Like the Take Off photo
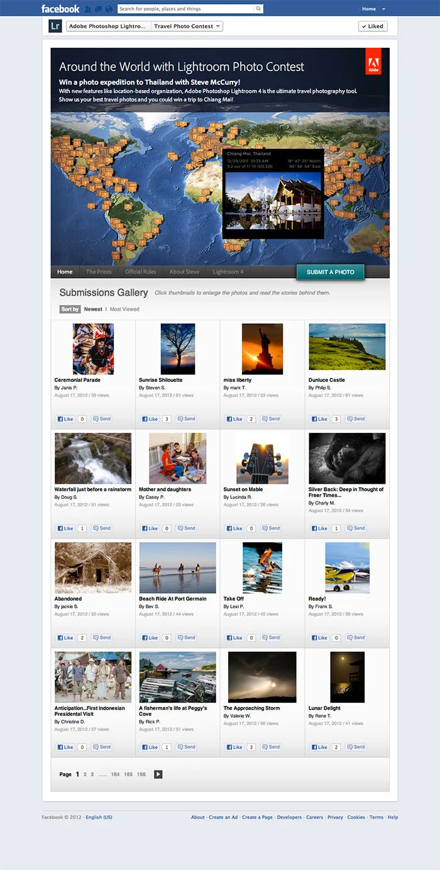Viewport: 440px width, 870px height. 234,638
